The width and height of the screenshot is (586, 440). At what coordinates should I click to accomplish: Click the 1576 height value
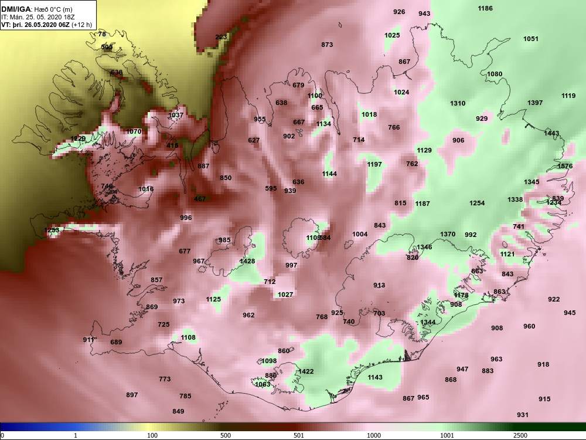point(564,166)
